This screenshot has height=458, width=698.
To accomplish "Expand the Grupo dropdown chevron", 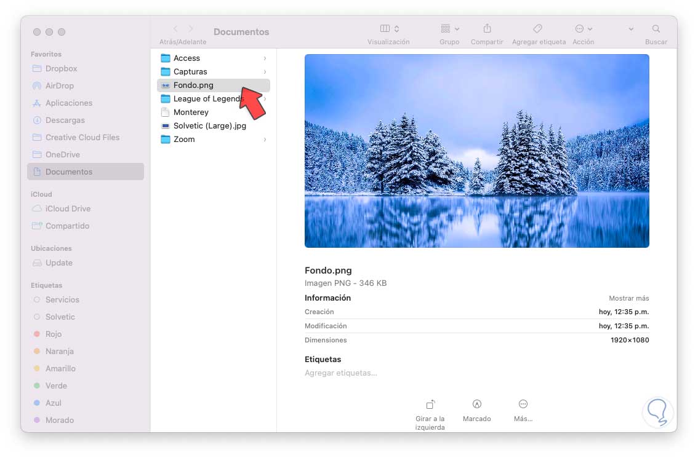I will pos(457,29).
